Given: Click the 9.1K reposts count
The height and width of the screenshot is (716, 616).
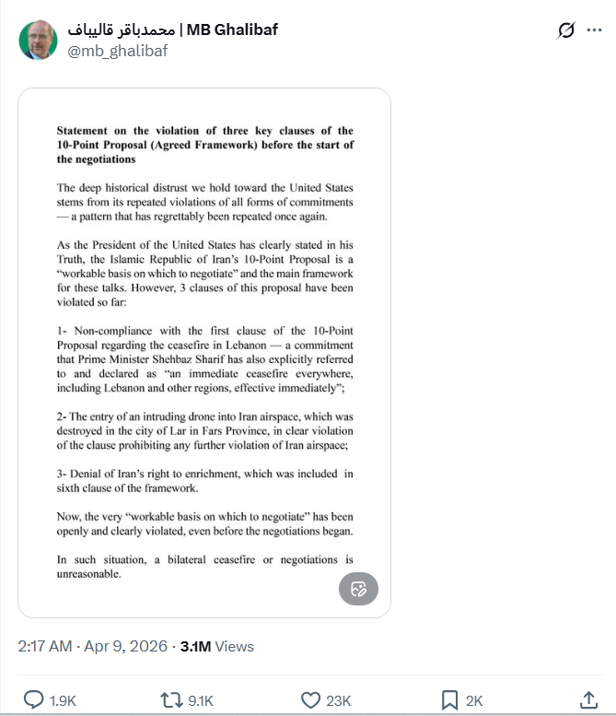Looking at the screenshot, I should click(x=201, y=701).
